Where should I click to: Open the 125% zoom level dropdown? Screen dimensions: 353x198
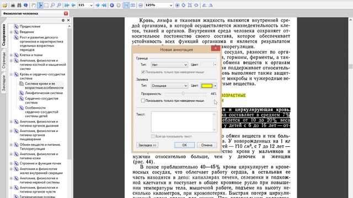pyautogui.click(x=171, y=5)
